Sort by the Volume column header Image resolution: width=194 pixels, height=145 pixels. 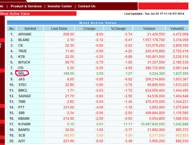149,29
